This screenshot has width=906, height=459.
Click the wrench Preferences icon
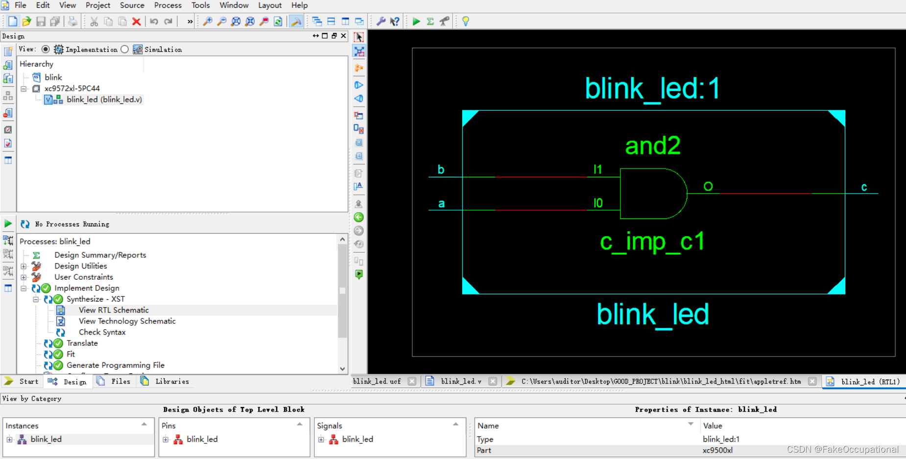pyautogui.click(x=381, y=21)
